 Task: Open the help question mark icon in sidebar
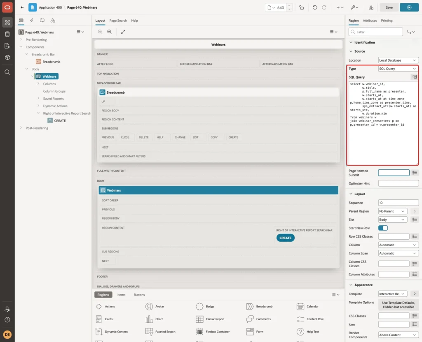7,320
